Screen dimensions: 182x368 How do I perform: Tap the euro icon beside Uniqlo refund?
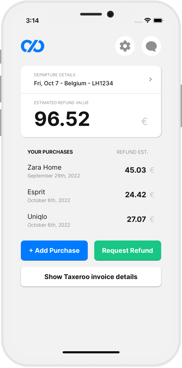click(x=152, y=219)
